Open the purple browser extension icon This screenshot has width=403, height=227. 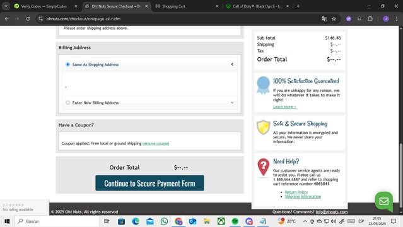(x=349, y=19)
